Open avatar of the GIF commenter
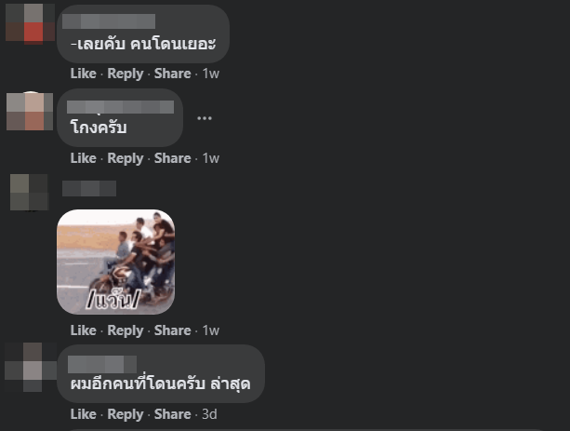Image resolution: width=570 pixels, height=431 pixels. 29,192
